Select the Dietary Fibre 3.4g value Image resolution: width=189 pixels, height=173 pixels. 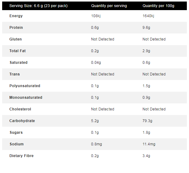[146, 156]
